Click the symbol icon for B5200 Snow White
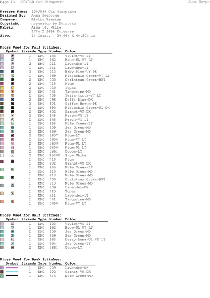The image size is (210, 298). tap(12, 156)
